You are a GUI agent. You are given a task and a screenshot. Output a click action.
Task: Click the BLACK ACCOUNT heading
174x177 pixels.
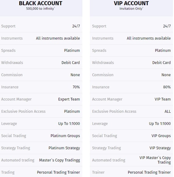(x=41, y=3)
